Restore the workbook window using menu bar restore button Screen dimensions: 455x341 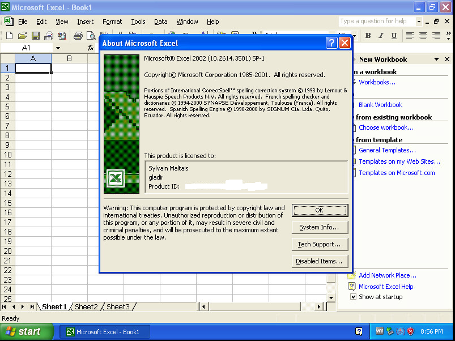pos(436,22)
